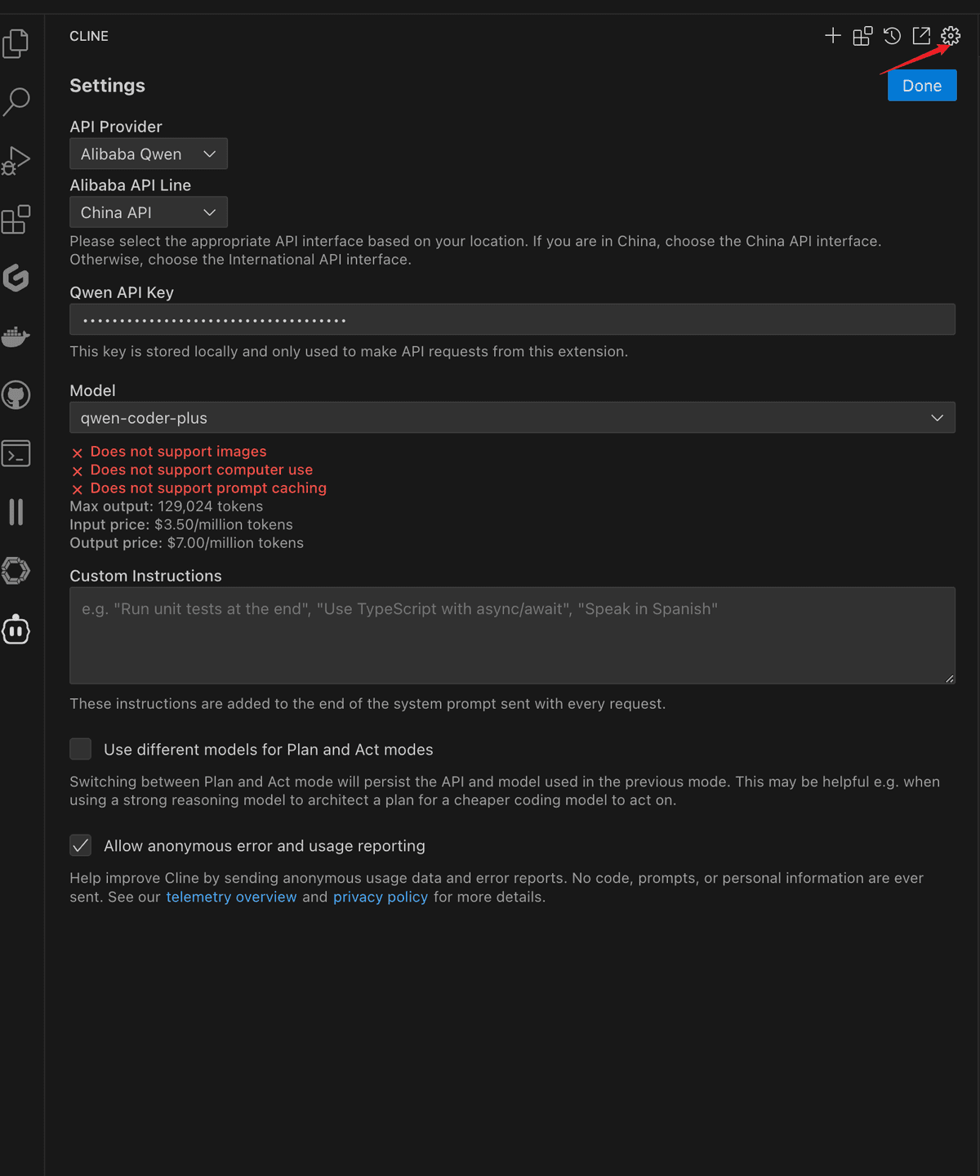Enable different models for Plan and Act modes
The image size is (980, 1176).
80,749
